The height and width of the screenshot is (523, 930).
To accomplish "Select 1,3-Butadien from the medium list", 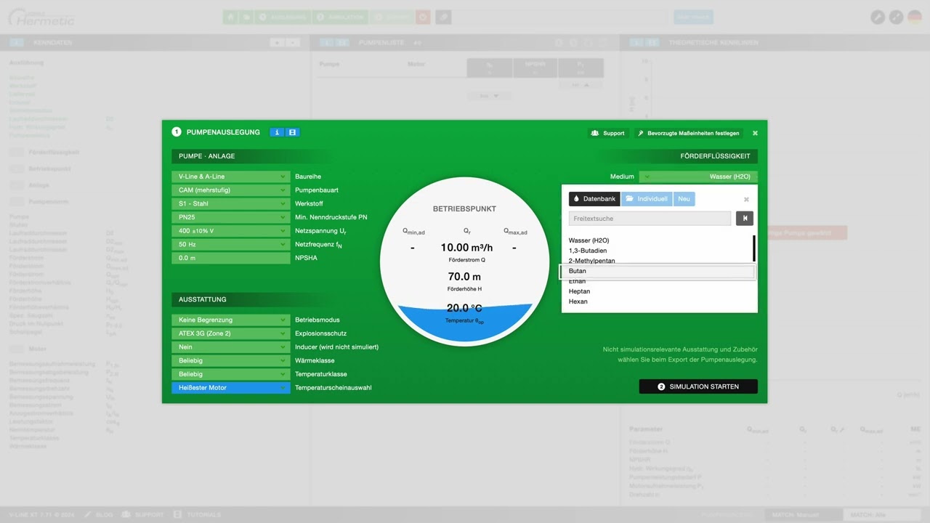I will [x=588, y=251].
